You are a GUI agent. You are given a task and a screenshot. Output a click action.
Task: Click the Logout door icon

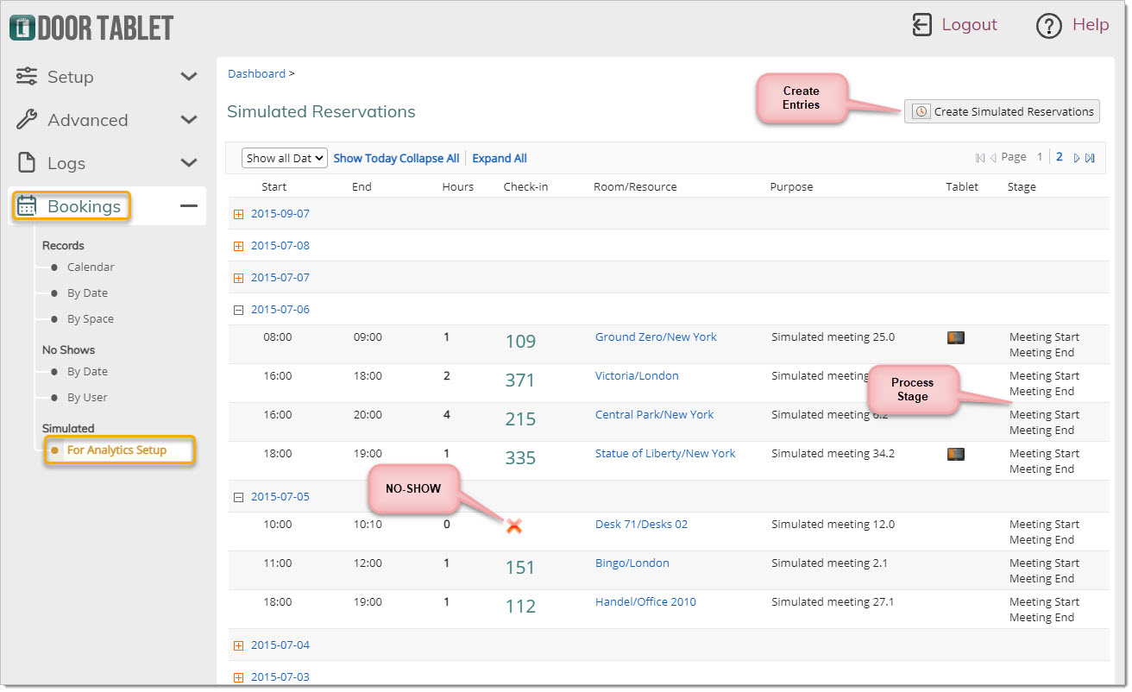[922, 25]
